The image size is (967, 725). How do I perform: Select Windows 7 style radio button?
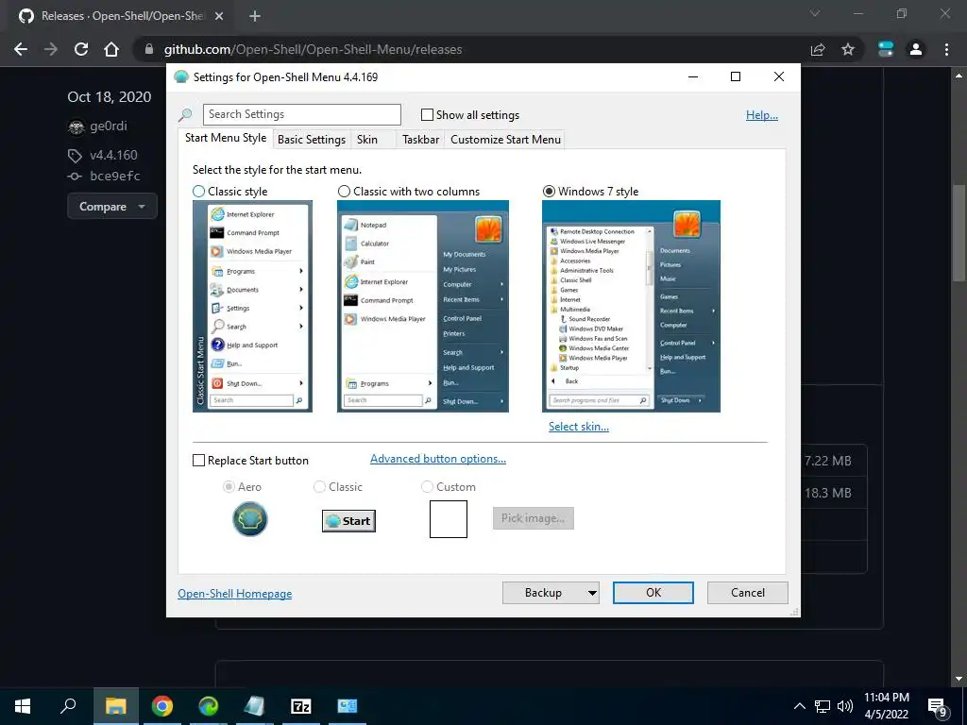(x=549, y=192)
